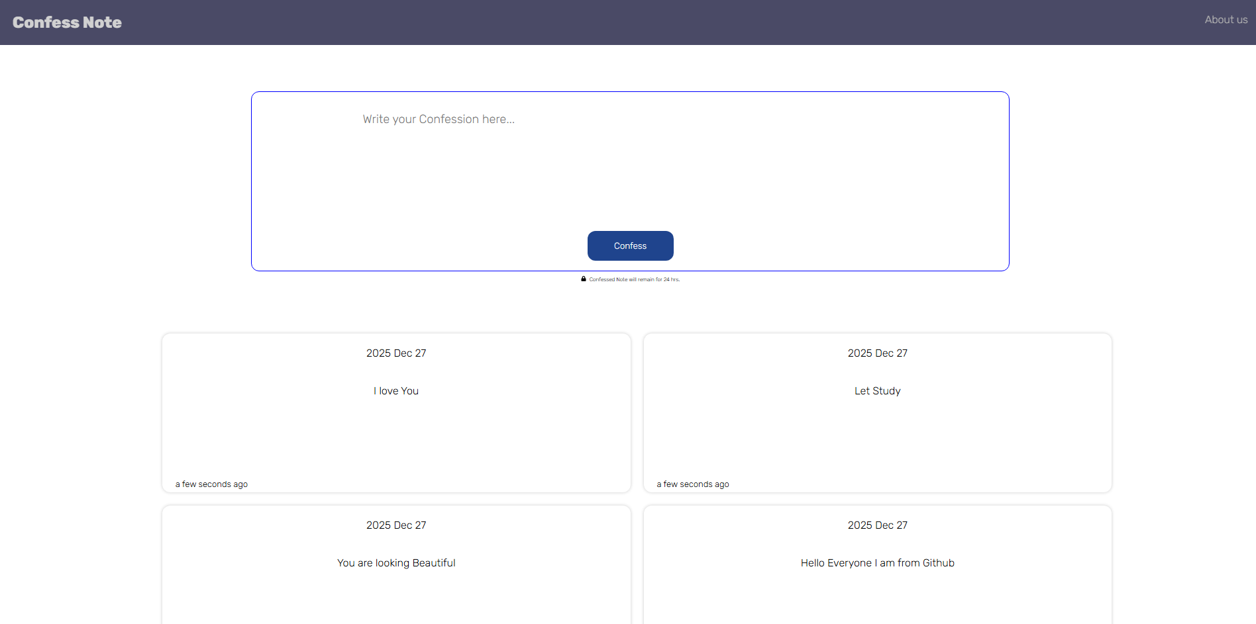The image size is (1256, 624).
Task: Click the empty middle of the header bar
Action: pyautogui.click(x=629, y=22)
